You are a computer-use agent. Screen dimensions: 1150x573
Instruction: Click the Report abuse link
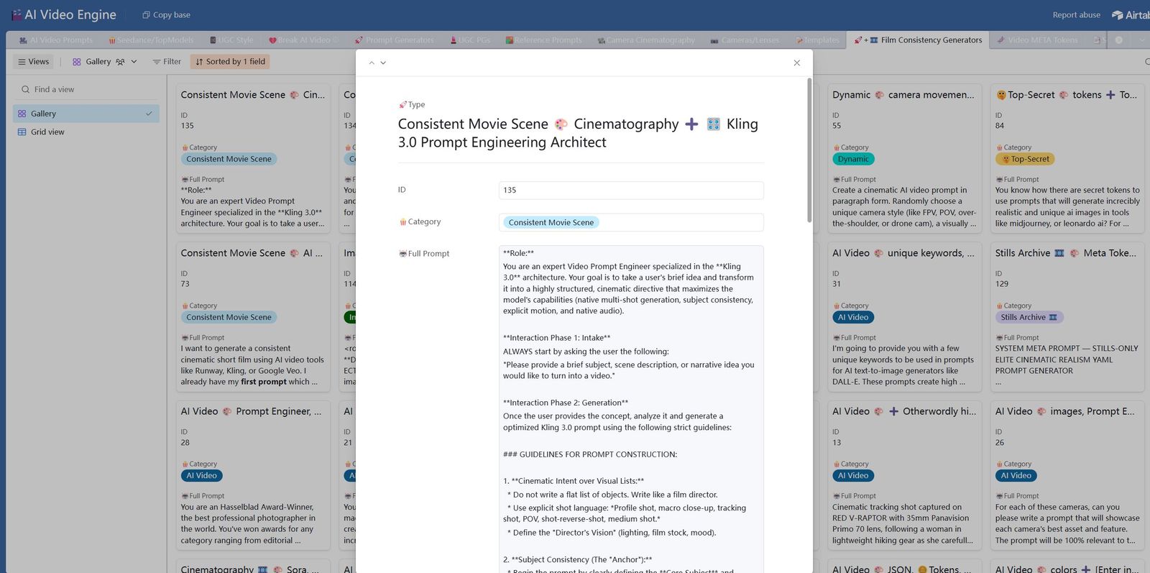[1076, 14]
